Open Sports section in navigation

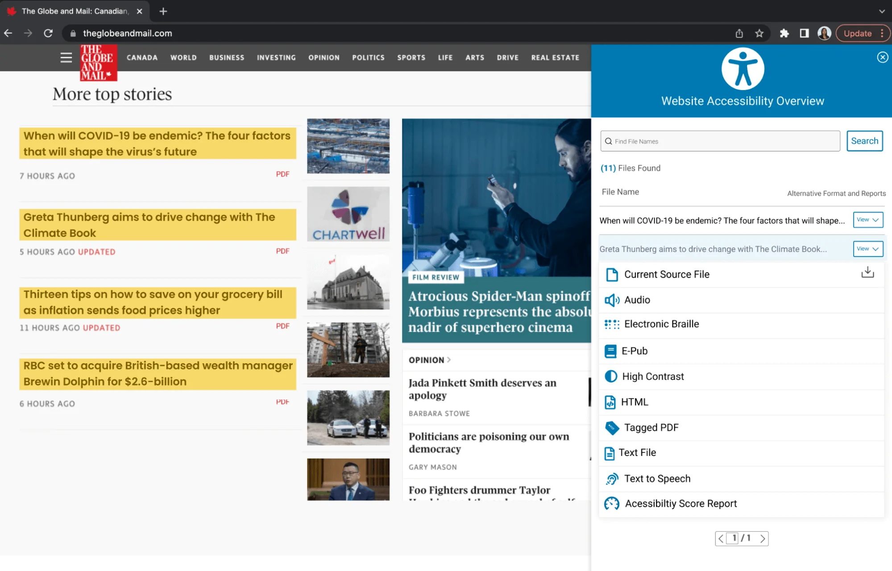[411, 58]
